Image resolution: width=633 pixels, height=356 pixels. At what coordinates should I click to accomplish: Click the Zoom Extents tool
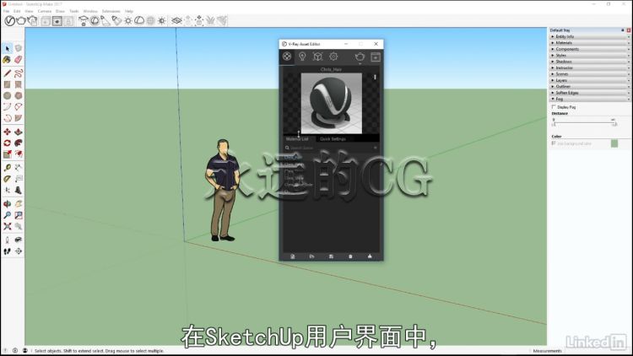[x=8, y=226]
